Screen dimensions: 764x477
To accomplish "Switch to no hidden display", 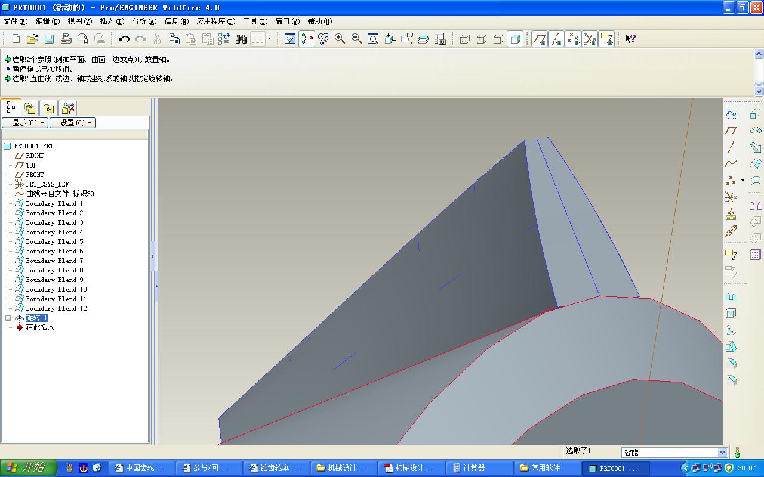I will click(x=498, y=39).
